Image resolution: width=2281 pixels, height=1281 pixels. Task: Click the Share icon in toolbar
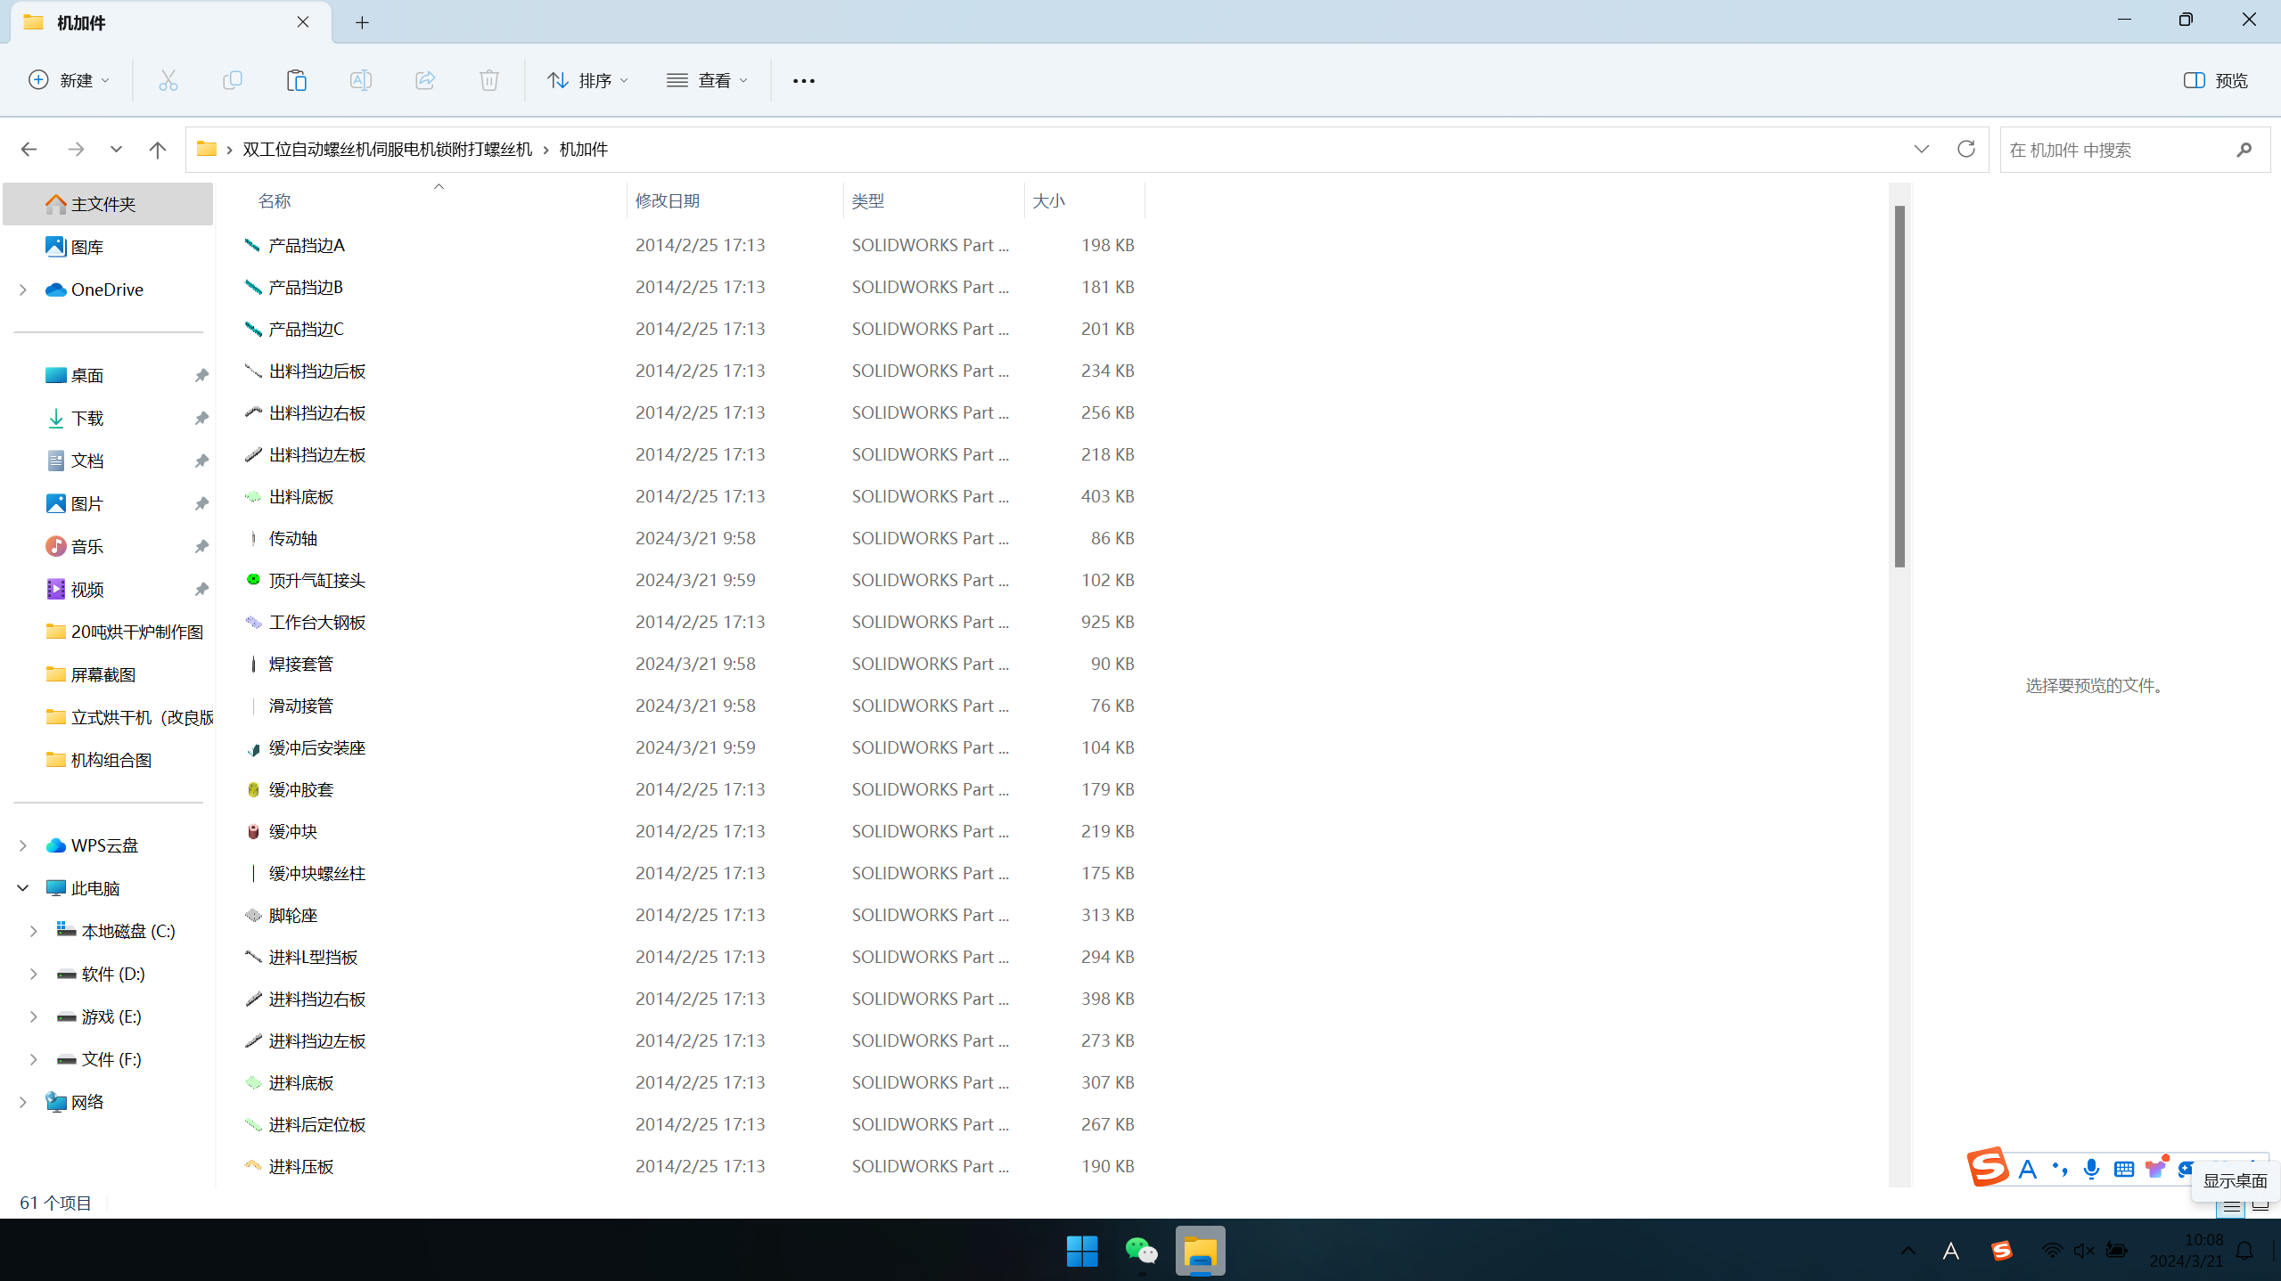(x=425, y=80)
